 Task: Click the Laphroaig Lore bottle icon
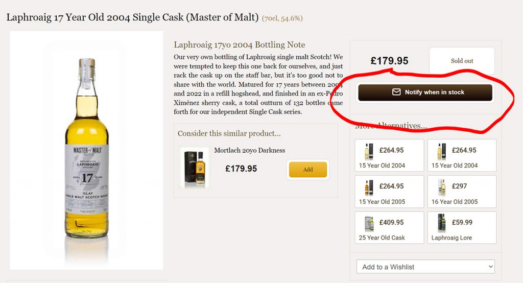[x=441, y=223]
